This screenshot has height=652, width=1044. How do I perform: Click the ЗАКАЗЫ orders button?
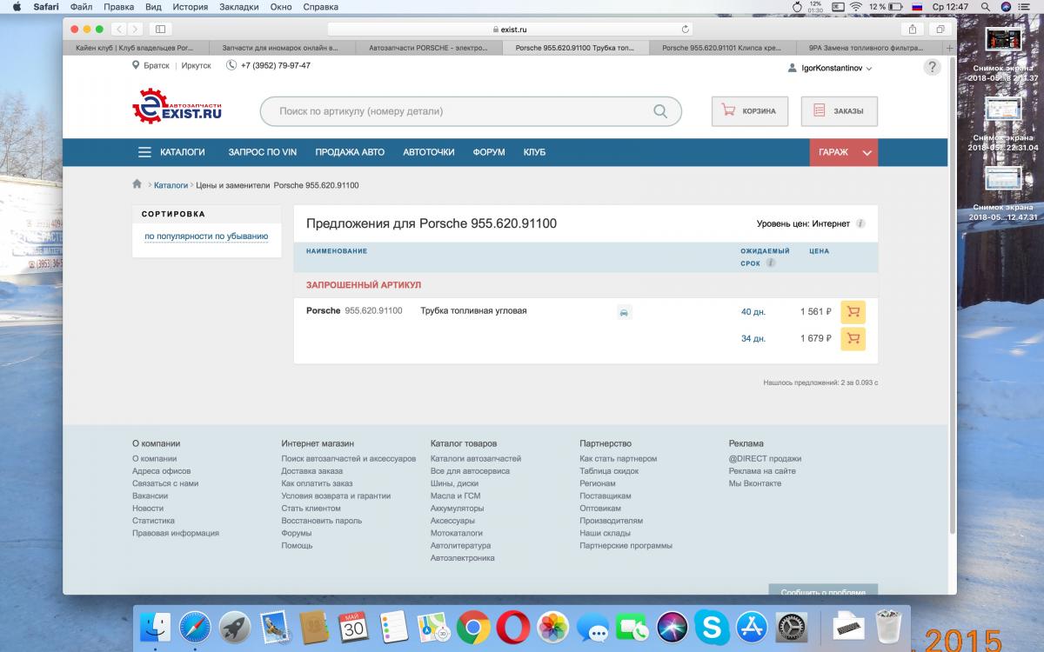(x=839, y=111)
